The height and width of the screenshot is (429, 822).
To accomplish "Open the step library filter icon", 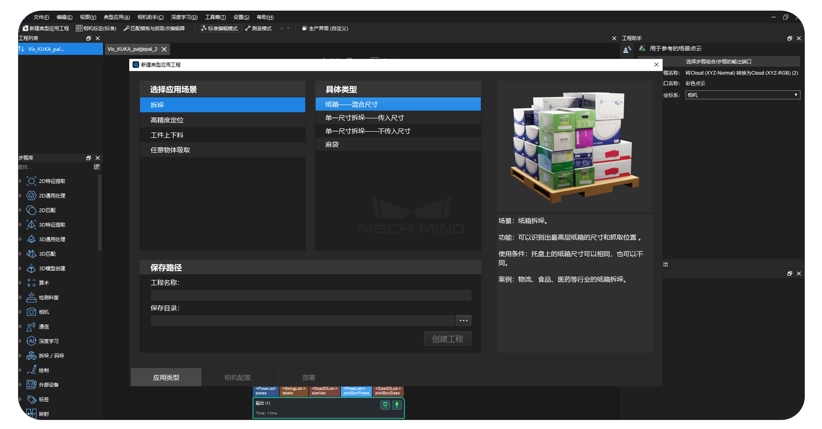I will point(97,167).
